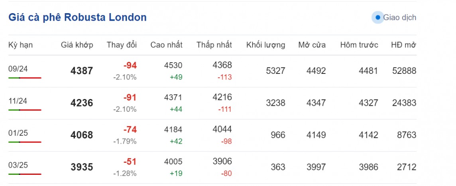Open the Giá cà phê Robusta London title
The height and width of the screenshot is (186, 456).
pyautogui.click(x=77, y=17)
